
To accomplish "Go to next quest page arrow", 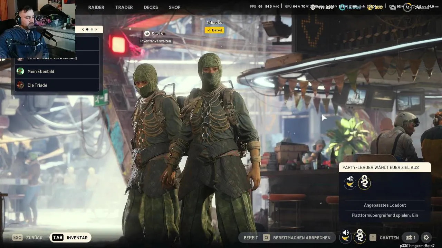I will click(x=96, y=29).
